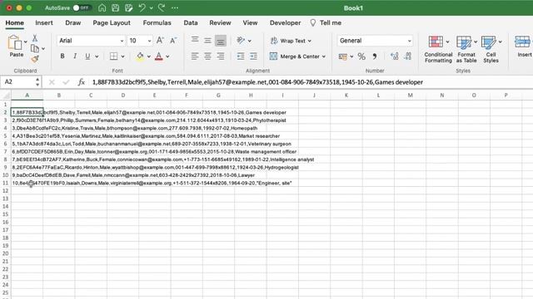Click the Home icon in title bar
Image resolution: width=533 pixels, height=299 pixels.
click(102, 7)
